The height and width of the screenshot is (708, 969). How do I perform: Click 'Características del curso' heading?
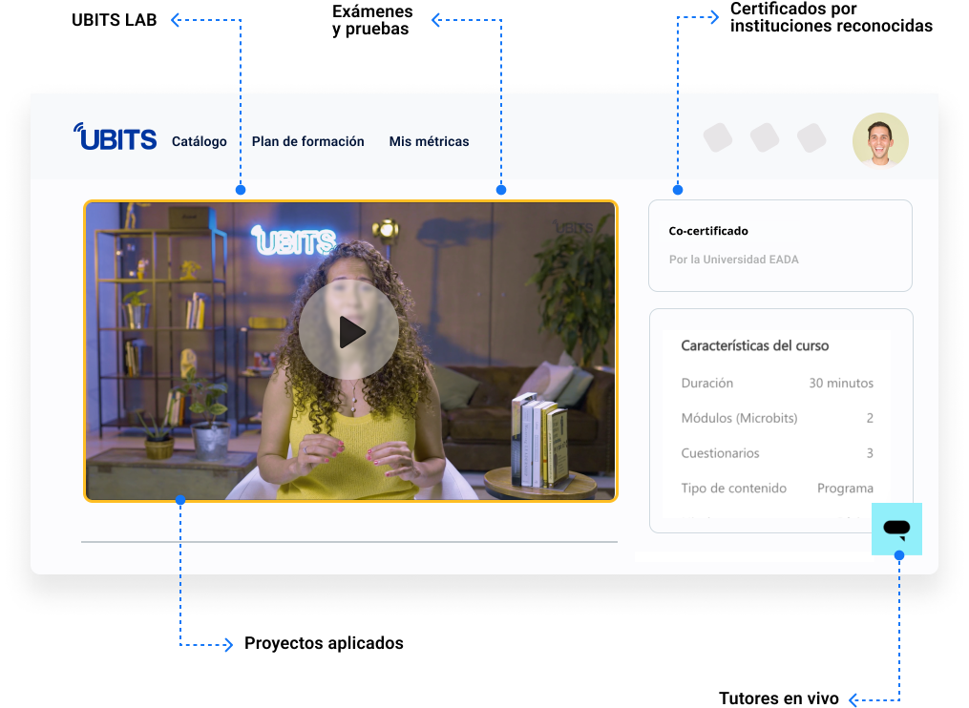(x=754, y=346)
